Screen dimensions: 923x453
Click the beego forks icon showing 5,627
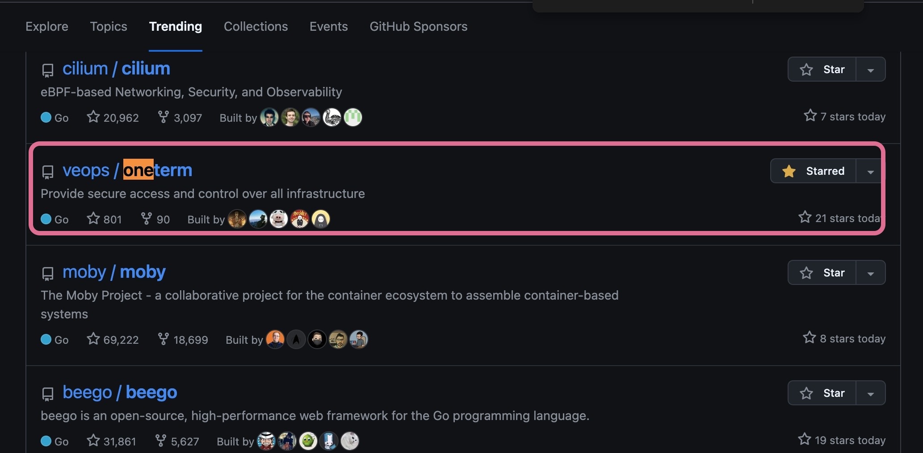(160, 441)
